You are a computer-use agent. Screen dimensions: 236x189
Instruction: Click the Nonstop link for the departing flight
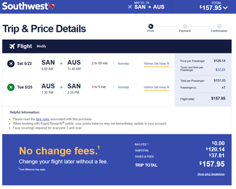pyautogui.click(x=123, y=64)
